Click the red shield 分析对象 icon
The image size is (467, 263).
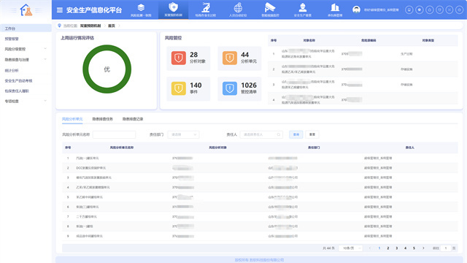tap(178, 58)
